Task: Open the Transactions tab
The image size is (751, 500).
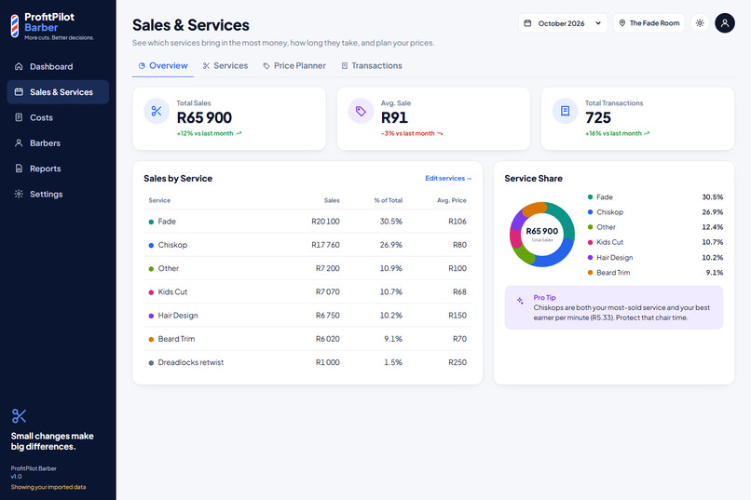Action: point(372,65)
